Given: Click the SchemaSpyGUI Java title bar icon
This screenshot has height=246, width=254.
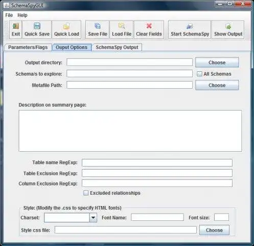Looking at the screenshot, I should click(x=7, y=6).
